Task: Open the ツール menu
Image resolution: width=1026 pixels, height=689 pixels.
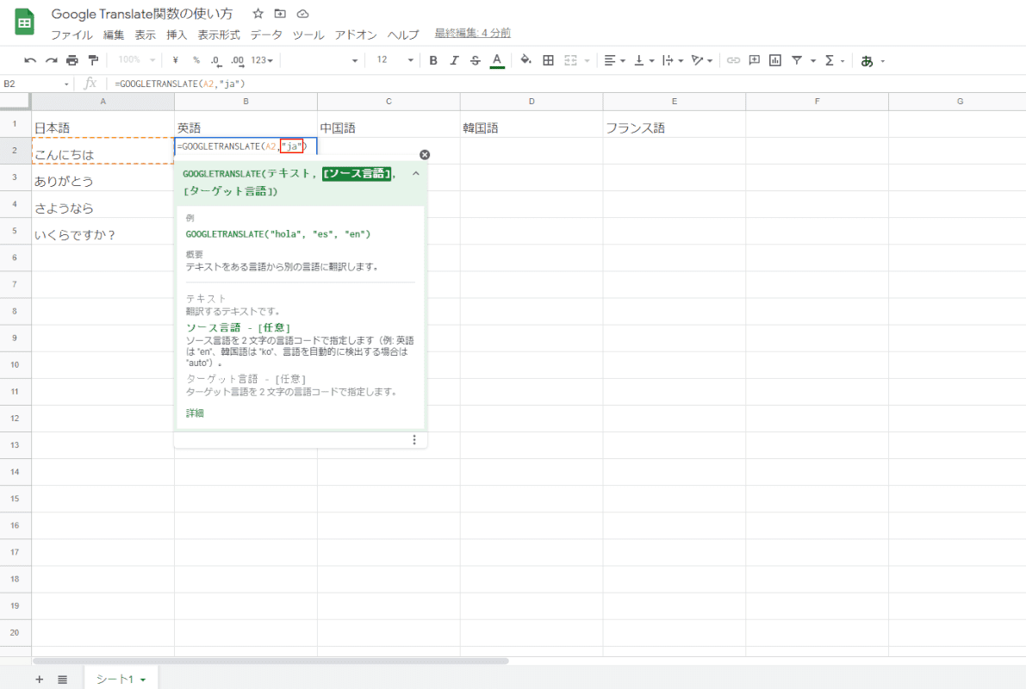Action: tap(308, 34)
